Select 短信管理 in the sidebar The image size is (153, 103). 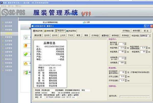(8, 63)
